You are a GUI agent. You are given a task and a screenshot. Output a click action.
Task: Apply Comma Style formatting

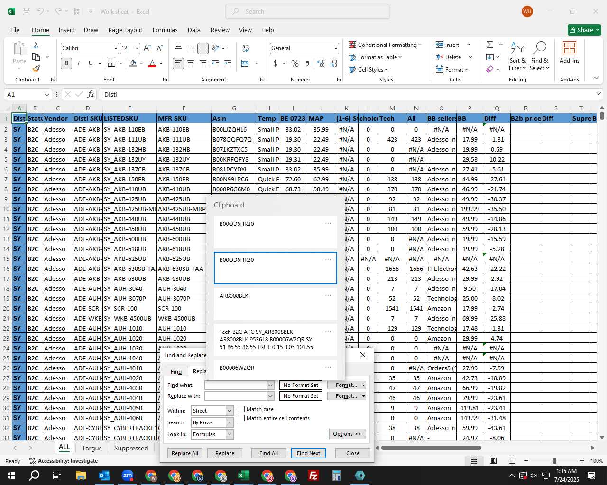[307, 63]
